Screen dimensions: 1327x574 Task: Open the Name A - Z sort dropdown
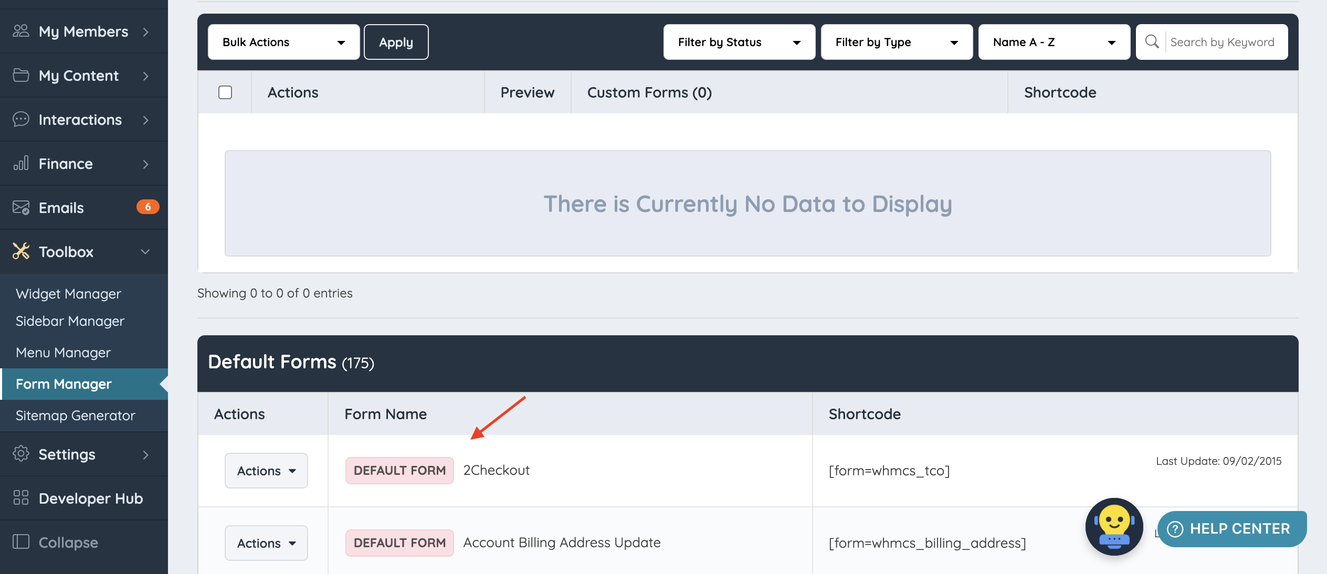(x=1054, y=42)
